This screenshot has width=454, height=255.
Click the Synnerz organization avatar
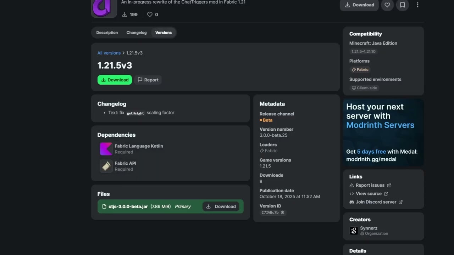pos(354,231)
